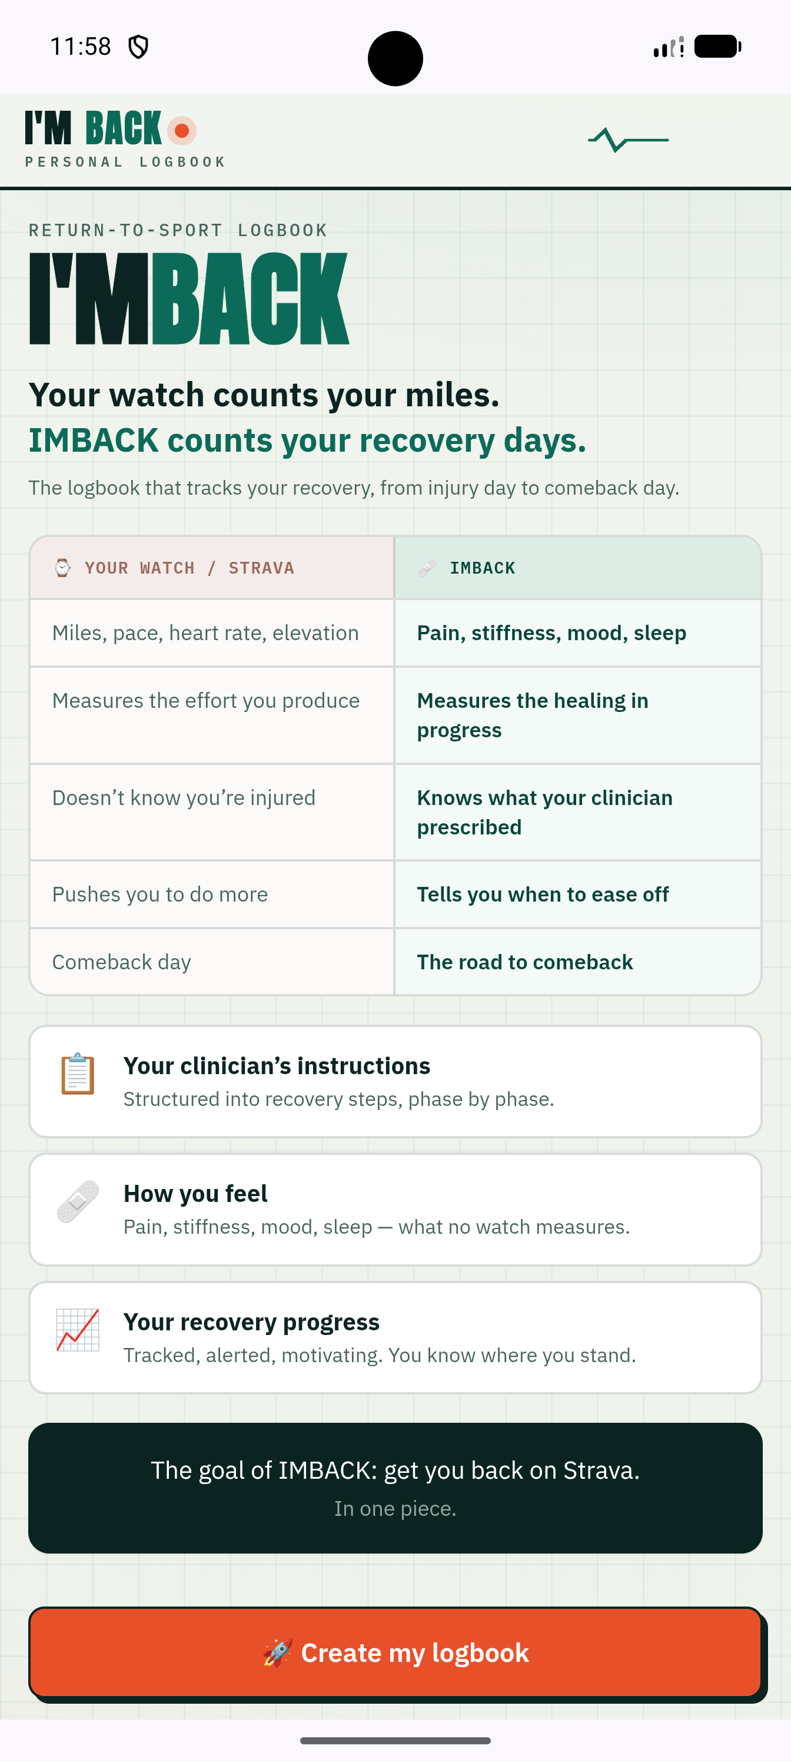Select the Your recovery progress card
791x1762 pixels.
(x=395, y=1338)
